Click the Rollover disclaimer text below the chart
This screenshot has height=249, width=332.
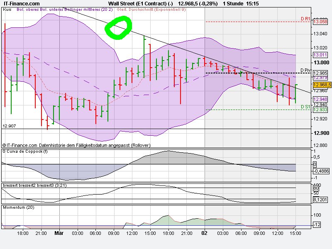pos(77,145)
